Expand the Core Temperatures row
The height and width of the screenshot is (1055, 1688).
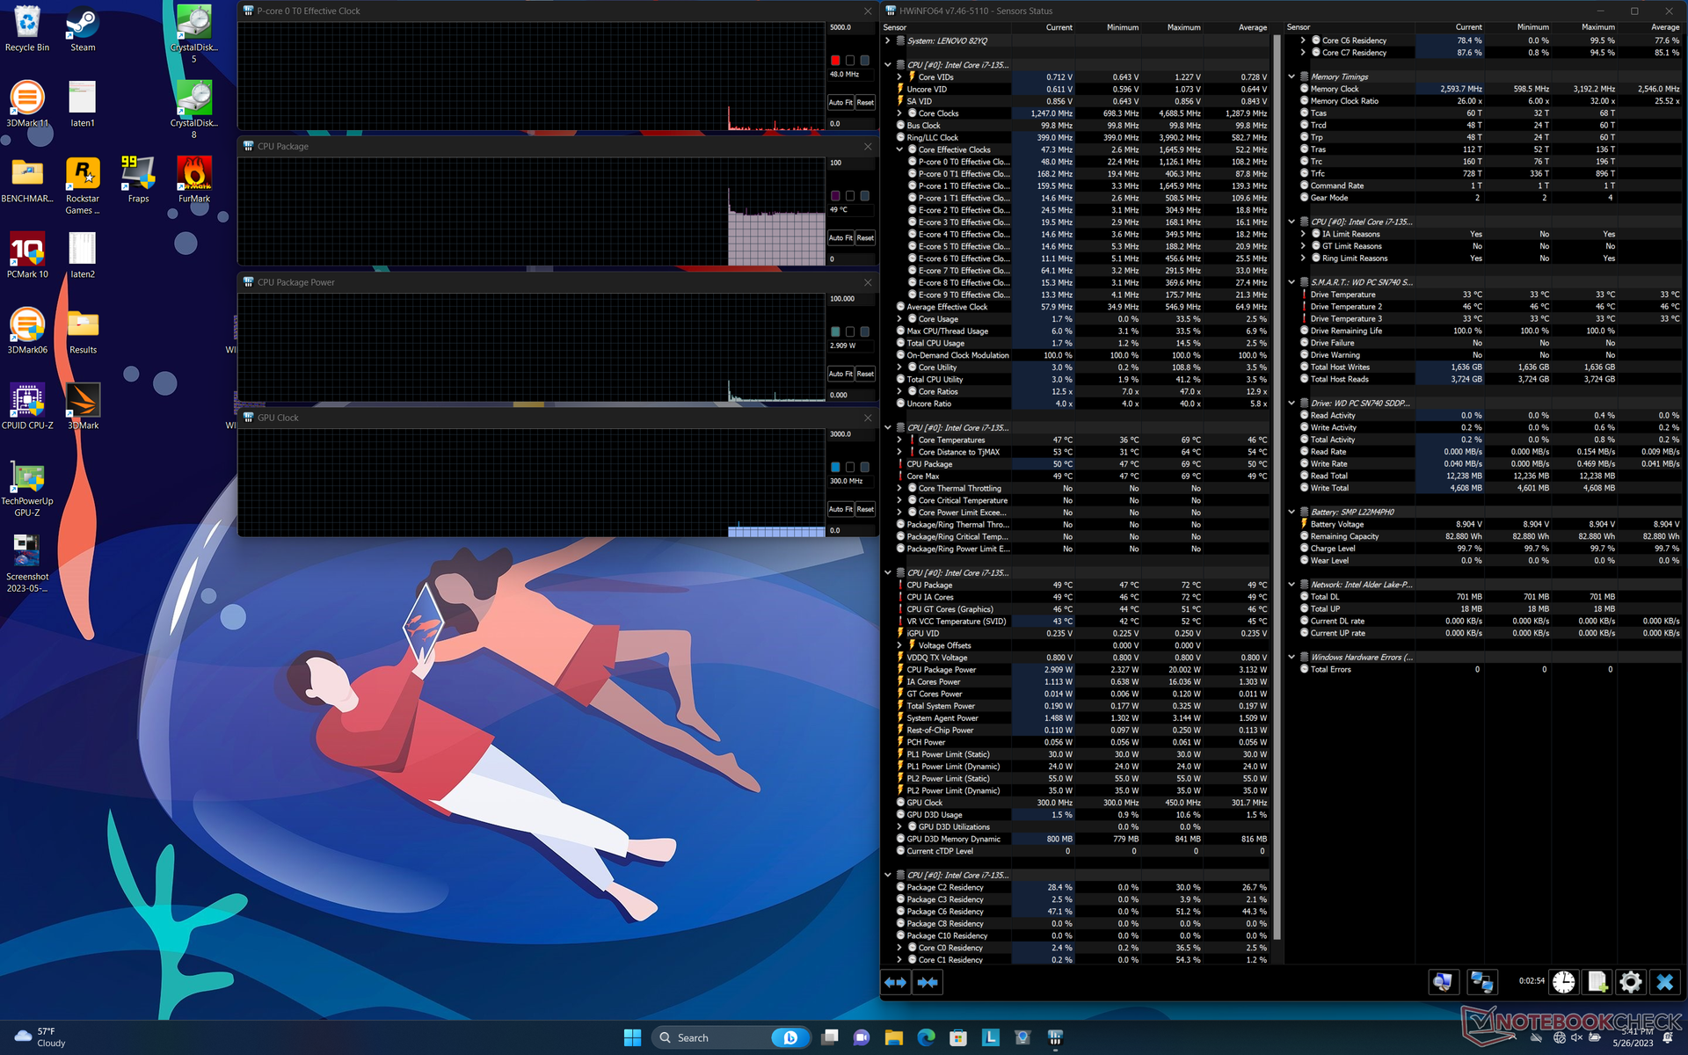tap(899, 440)
